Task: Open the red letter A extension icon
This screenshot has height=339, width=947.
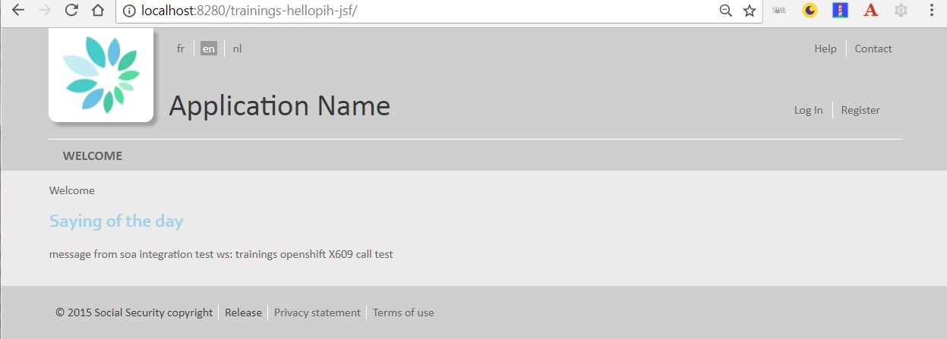Action: point(870,11)
